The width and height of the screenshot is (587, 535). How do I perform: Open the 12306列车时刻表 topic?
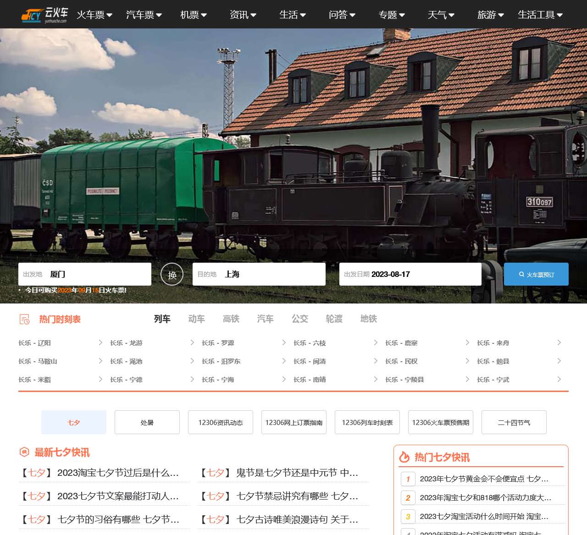367,422
